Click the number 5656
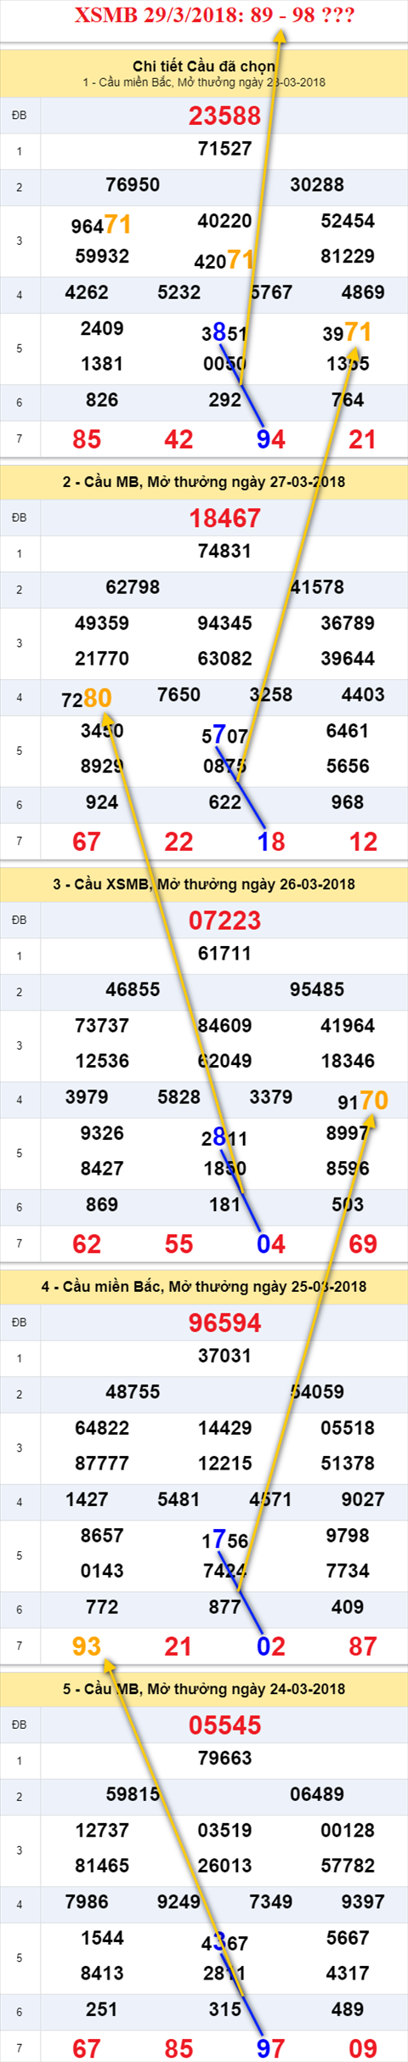 (x=348, y=766)
